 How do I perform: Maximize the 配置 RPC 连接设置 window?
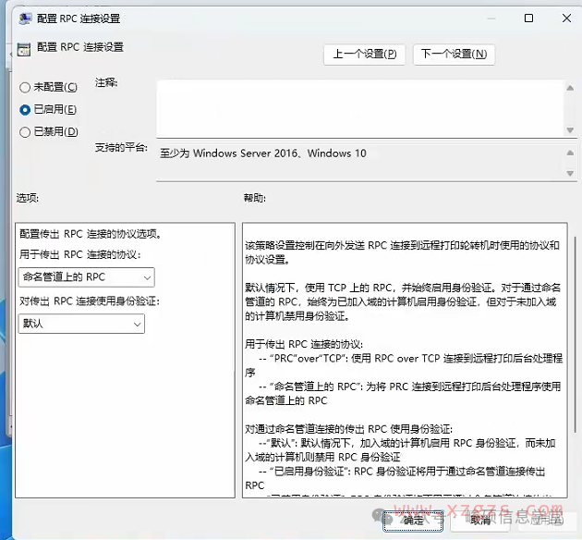point(528,18)
